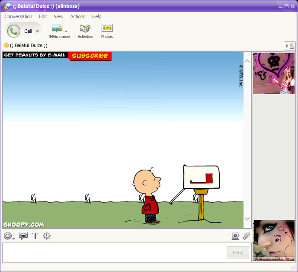The height and width of the screenshot is (272, 298).
Task: Click the orange status icon beside Baiatul Dulce
Action: 6,45
